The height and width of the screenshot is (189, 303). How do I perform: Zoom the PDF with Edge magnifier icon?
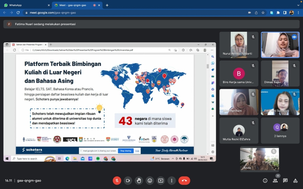click(169, 50)
